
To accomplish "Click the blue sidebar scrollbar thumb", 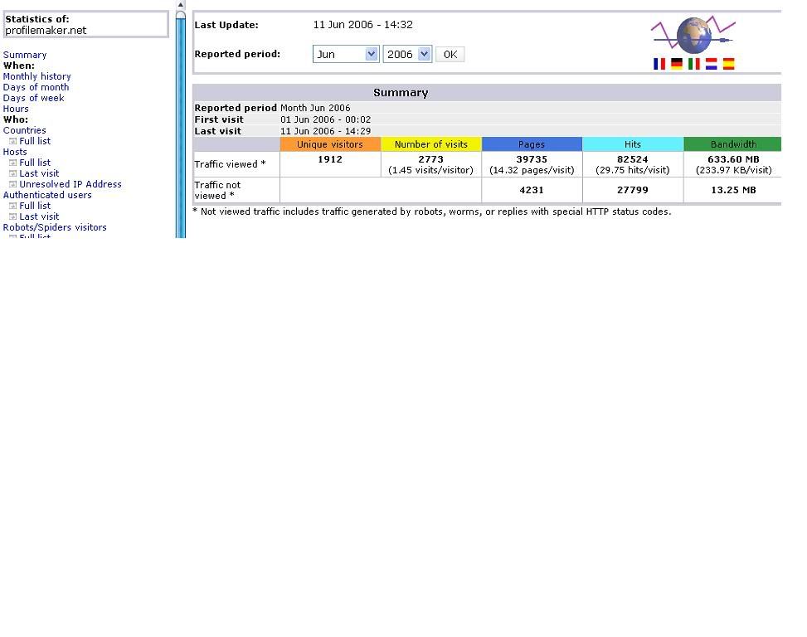I will tap(181, 124).
